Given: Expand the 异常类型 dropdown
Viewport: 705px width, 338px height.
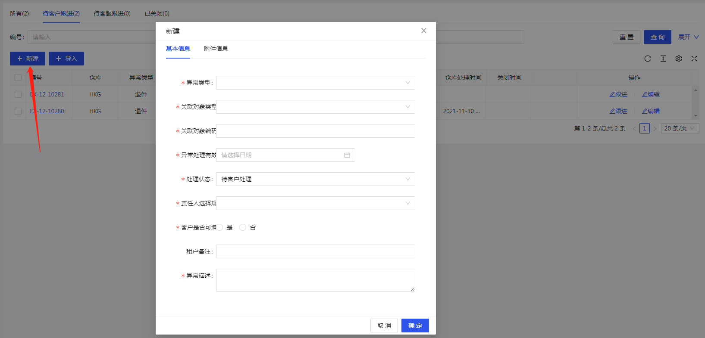Looking at the screenshot, I should (x=316, y=83).
